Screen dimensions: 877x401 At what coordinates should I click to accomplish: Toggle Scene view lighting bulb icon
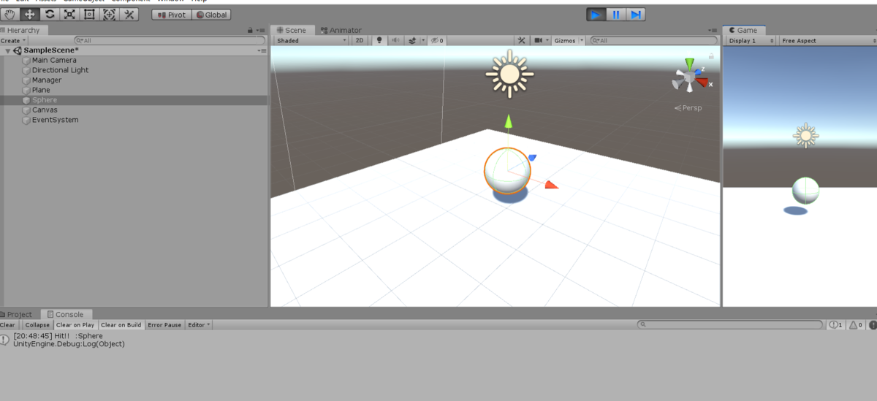(x=379, y=41)
